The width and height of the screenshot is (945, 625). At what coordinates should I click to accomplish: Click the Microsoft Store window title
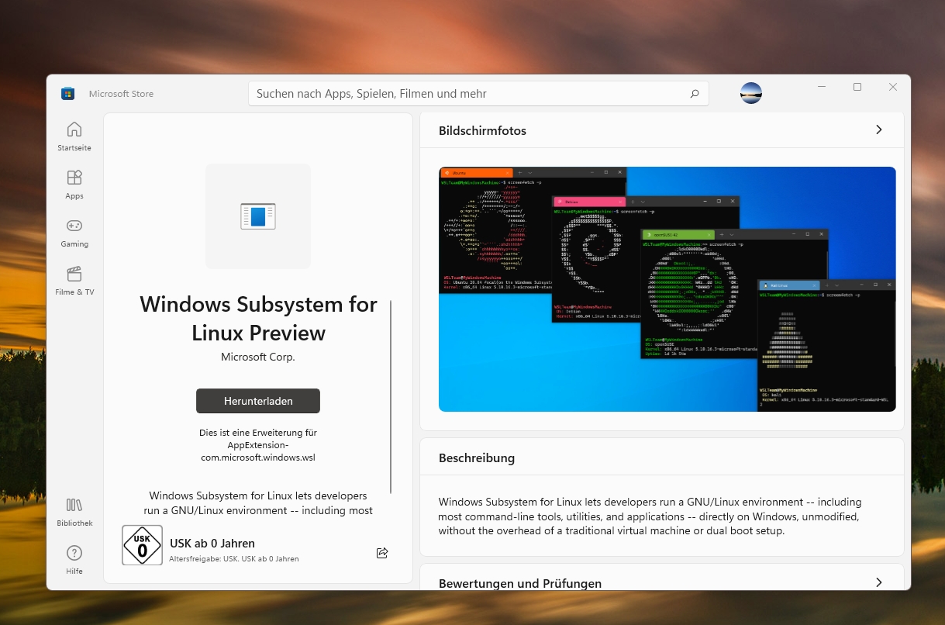[x=121, y=94]
